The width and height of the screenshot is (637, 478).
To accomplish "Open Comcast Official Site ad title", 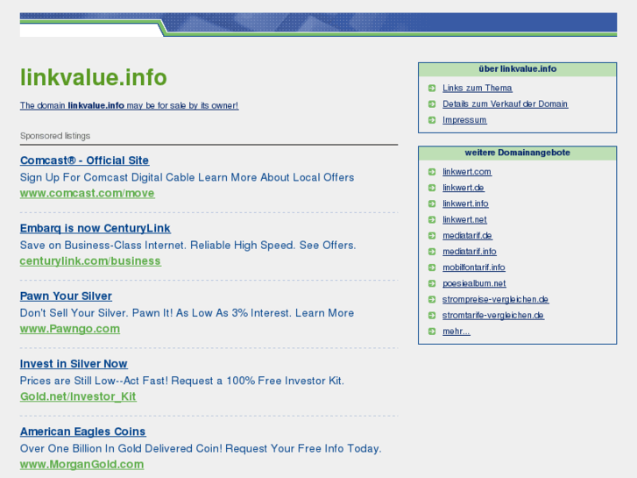I will pyautogui.click(x=84, y=161).
